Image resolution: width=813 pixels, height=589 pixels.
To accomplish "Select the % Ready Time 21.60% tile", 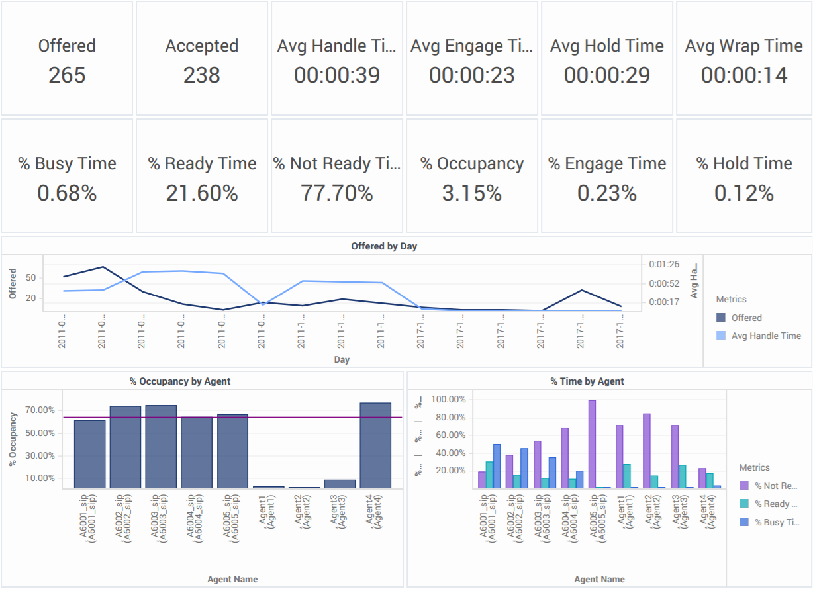I will 202,176.
